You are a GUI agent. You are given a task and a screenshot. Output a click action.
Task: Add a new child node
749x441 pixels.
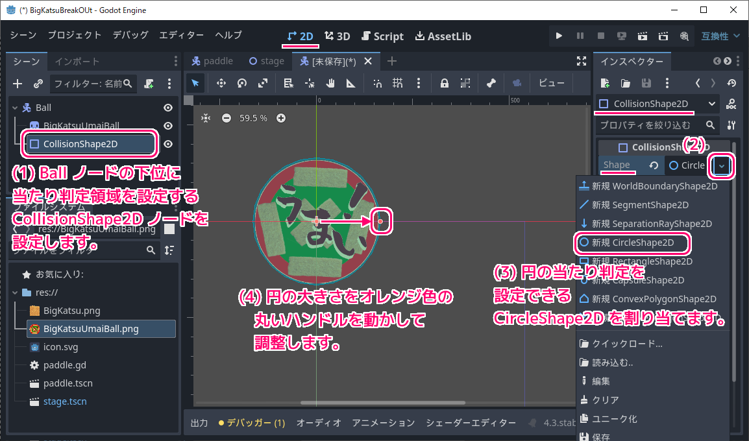click(18, 84)
